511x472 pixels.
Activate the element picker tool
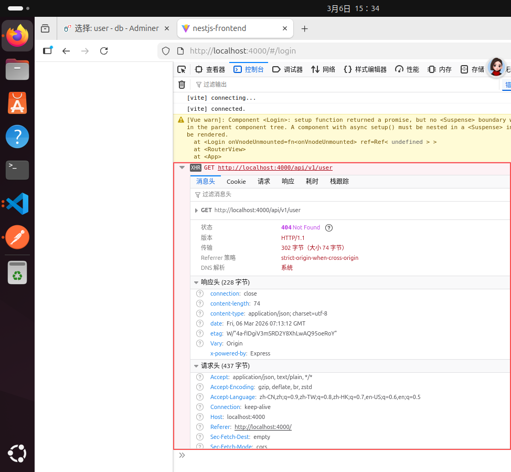pos(182,69)
